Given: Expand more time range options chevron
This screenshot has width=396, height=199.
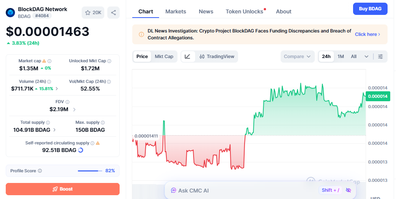Looking at the screenshot, I should 366,57.
